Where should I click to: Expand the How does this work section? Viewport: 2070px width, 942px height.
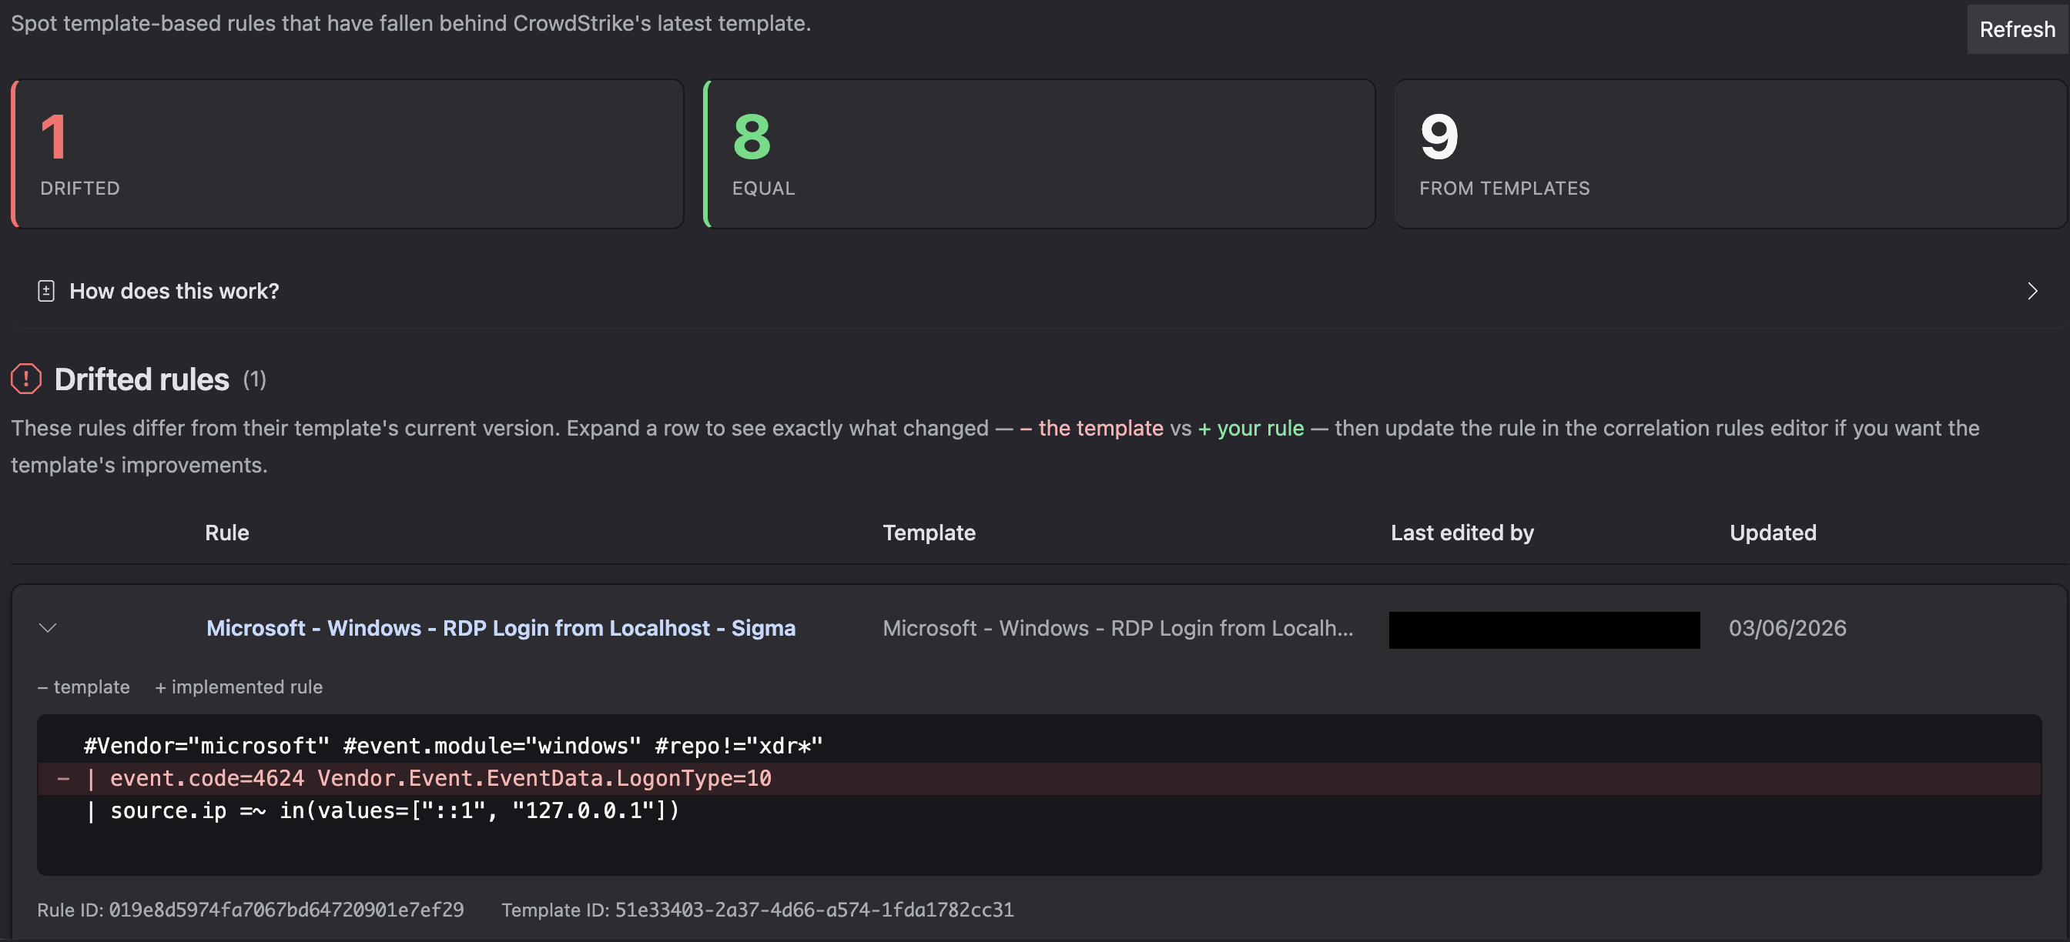click(1038, 291)
